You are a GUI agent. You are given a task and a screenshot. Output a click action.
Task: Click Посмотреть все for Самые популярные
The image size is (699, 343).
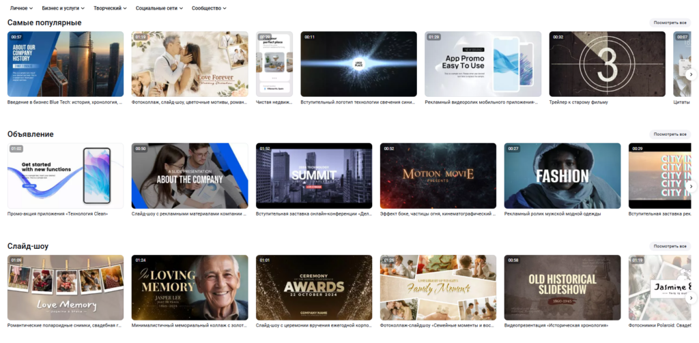pyautogui.click(x=670, y=23)
